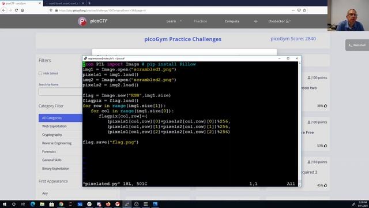Click the picoGym Score: 2840 text

(293, 39)
